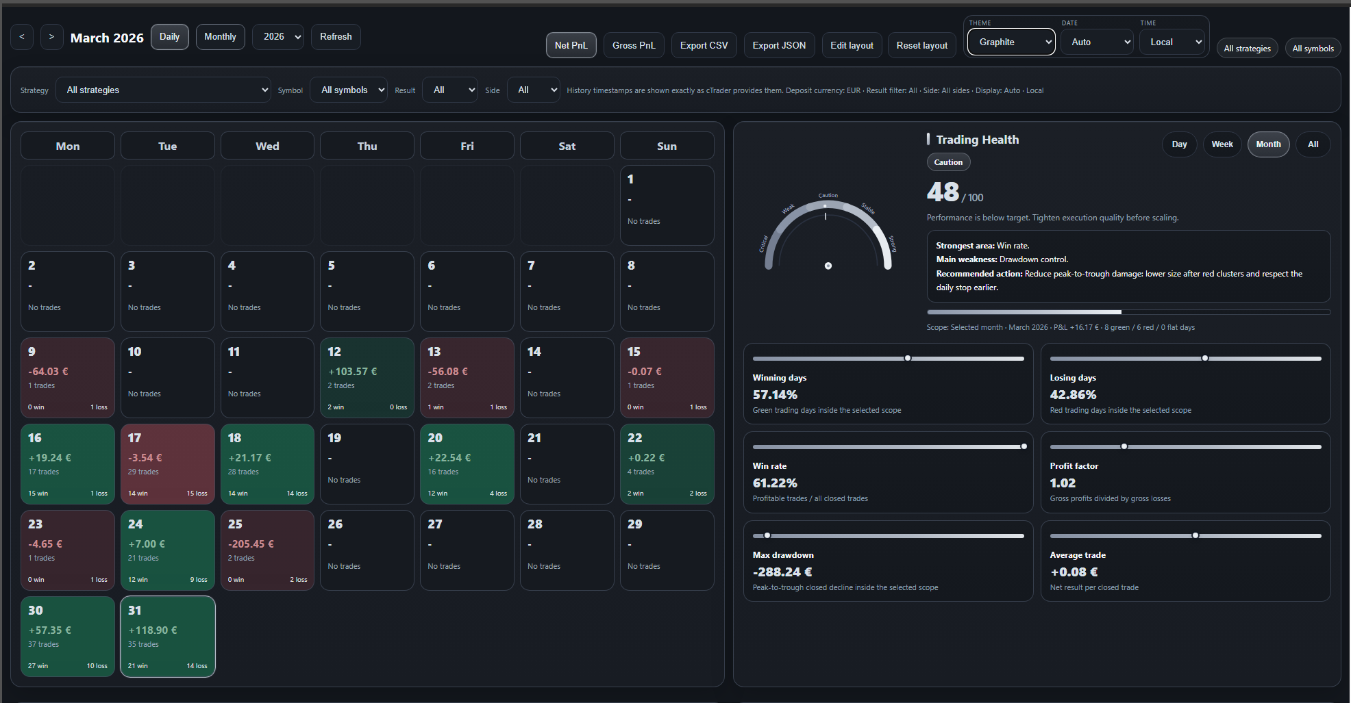
Task: Click Edit layout
Action: click(x=852, y=44)
